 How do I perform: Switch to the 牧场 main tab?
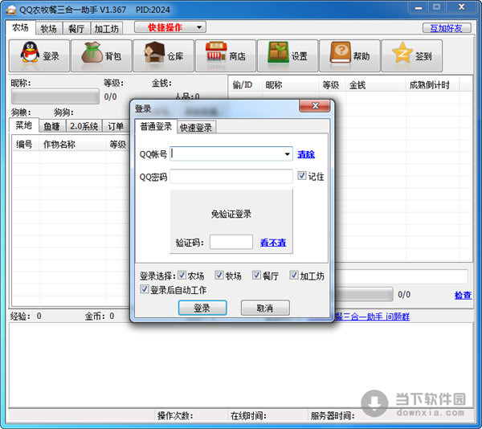(x=49, y=29)
